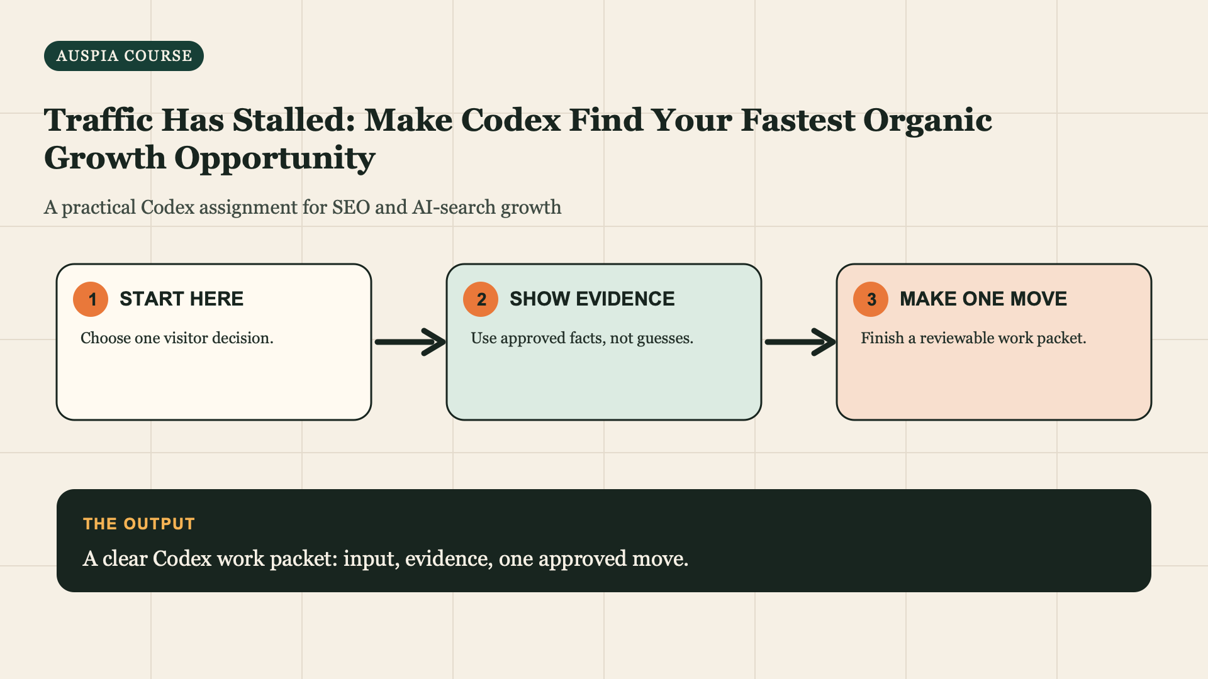Select the MAKE ONE MOVE heading
The image size is (1208, 679).
(983, 299)
